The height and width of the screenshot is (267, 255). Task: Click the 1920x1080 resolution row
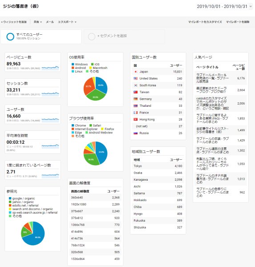pos(95,204)
